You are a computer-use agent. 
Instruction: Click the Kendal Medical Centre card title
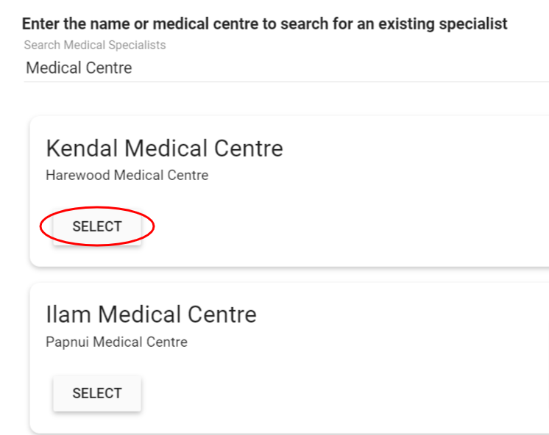pyautogui.click(x=164, y=148)
